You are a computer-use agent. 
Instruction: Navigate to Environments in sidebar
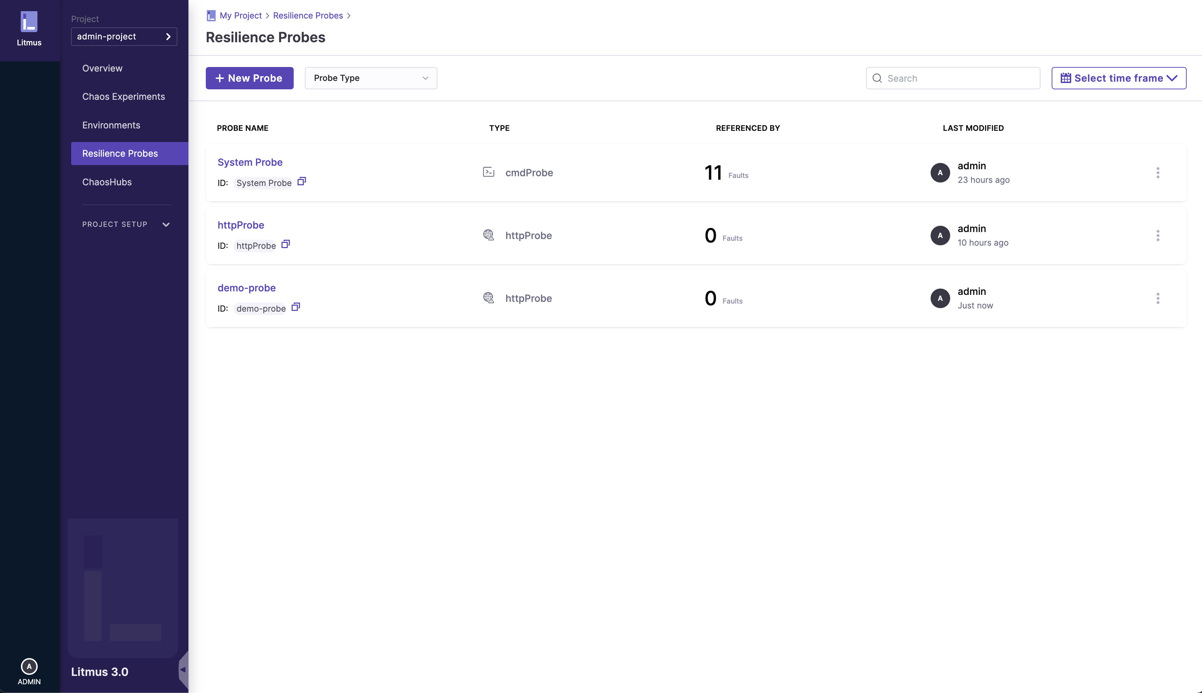[111, 125]
